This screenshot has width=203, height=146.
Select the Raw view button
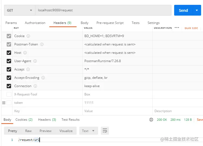tap(28, 131)
